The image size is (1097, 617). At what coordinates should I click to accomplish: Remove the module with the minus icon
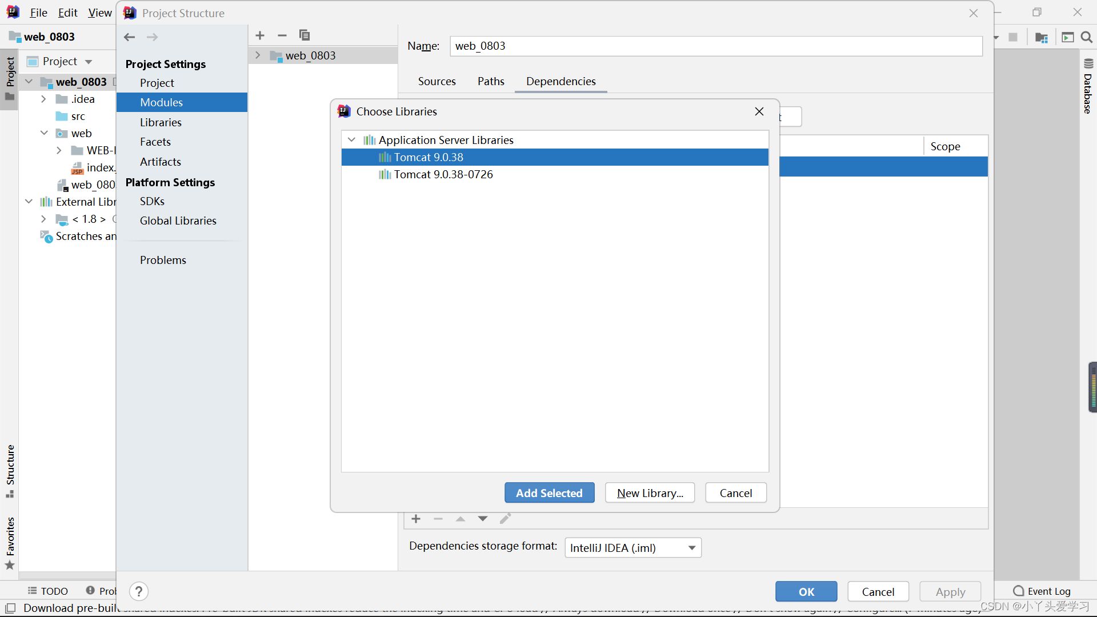[x=282, y=35]
